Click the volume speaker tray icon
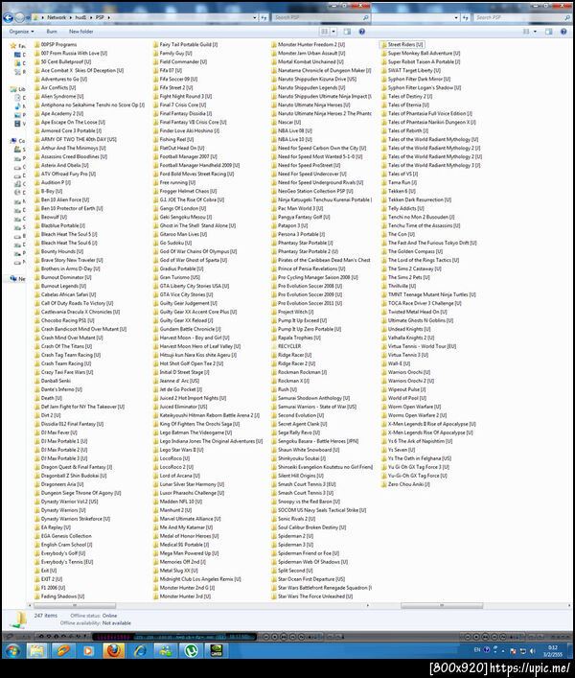The height and width of the screenshot is (678, 575). point(532,651)
